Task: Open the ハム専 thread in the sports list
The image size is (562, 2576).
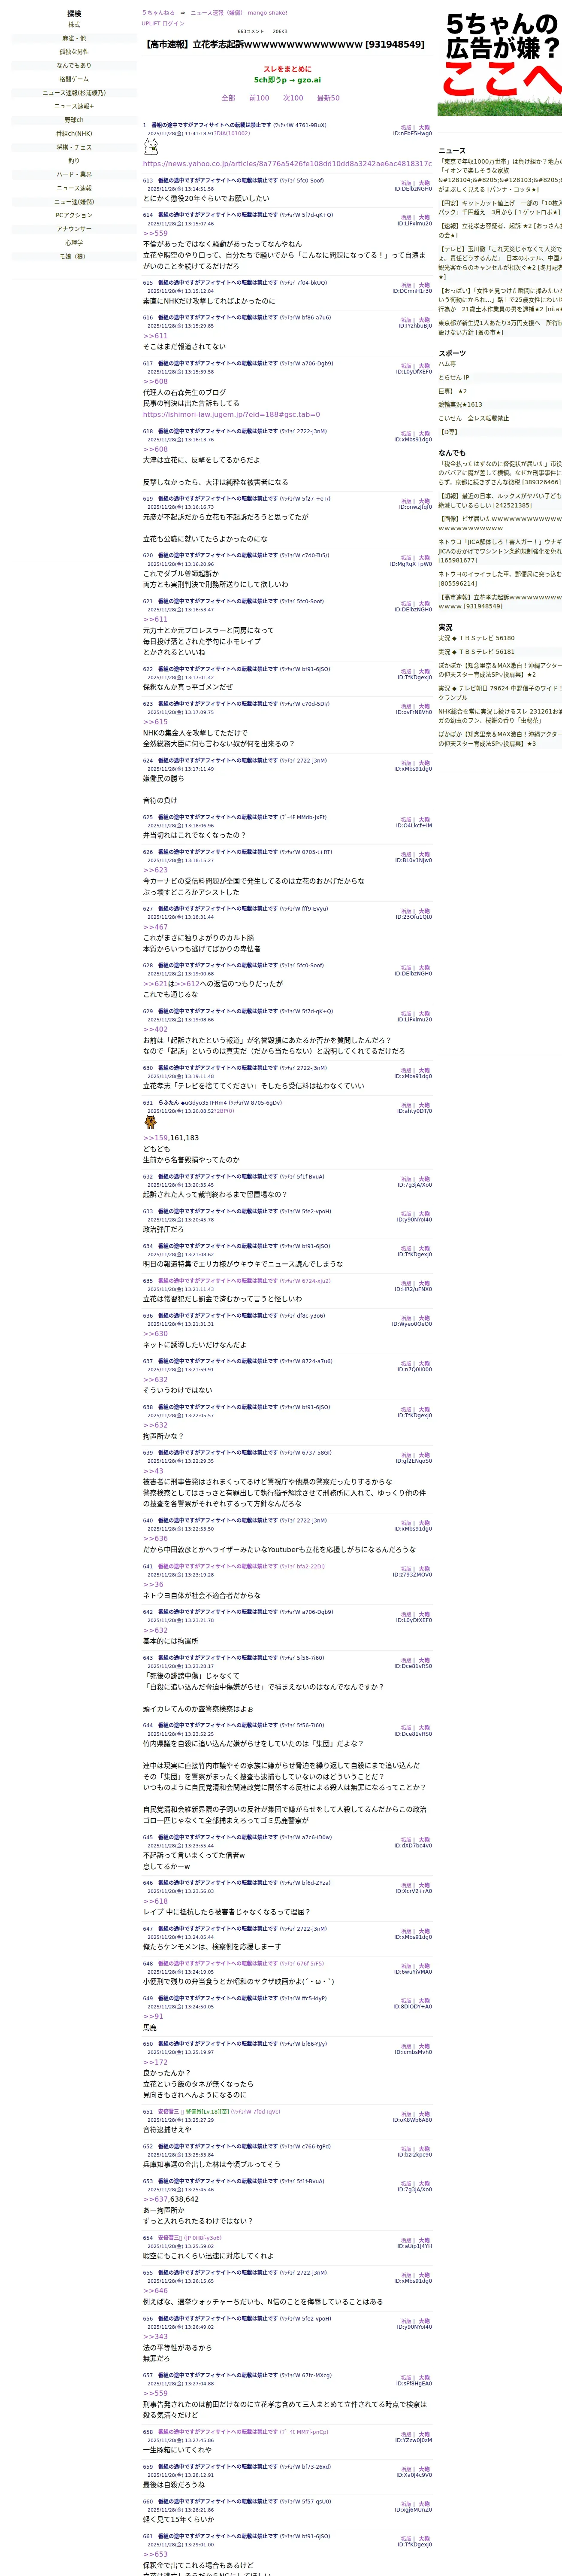Action: coord(447,364)
